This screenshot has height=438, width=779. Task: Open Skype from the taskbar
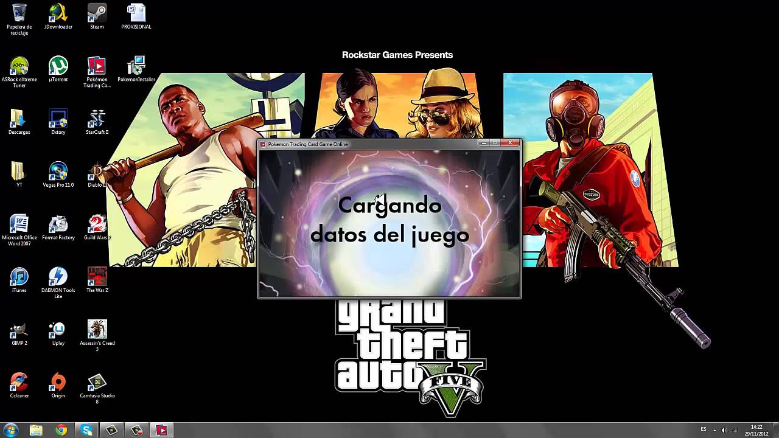coord(86,430)
